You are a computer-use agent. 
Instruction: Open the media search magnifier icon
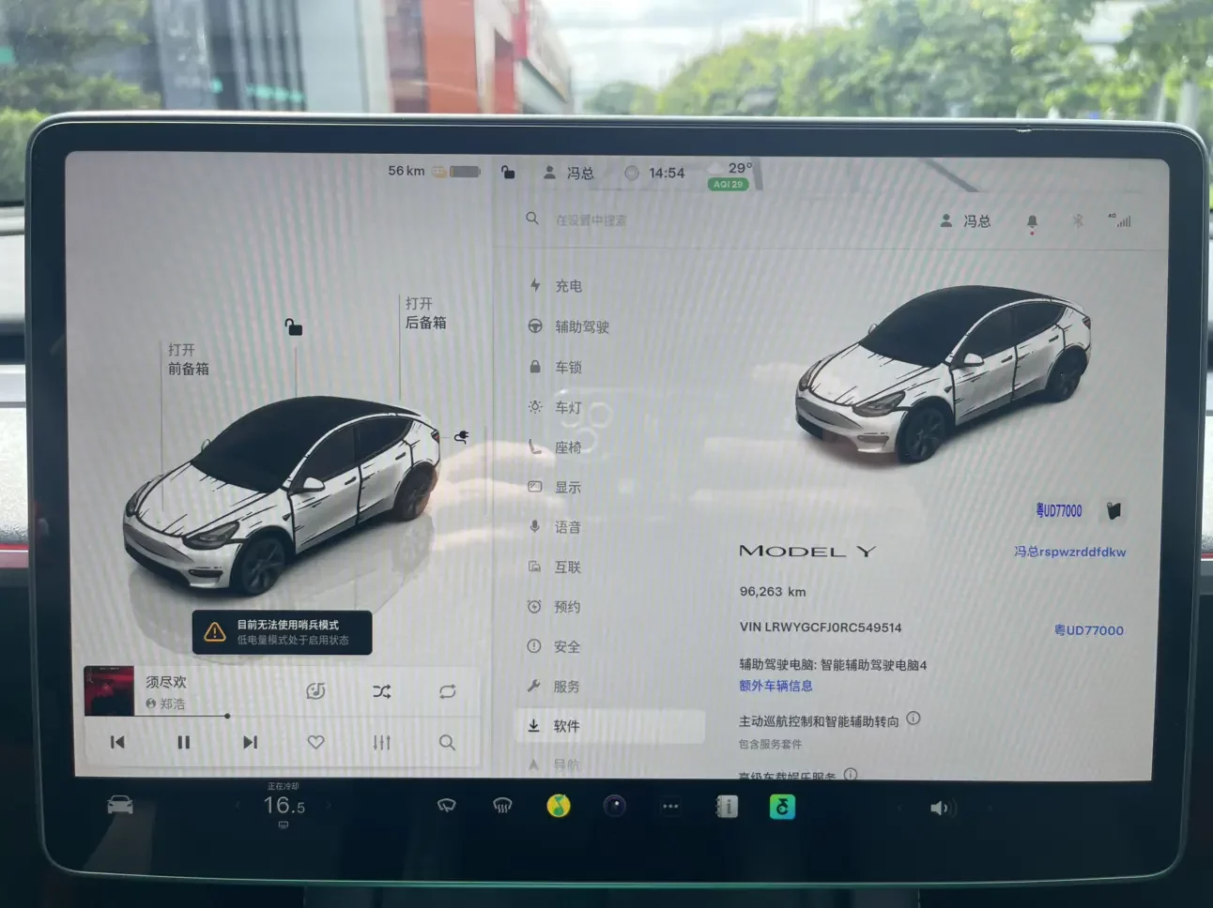pyautogui.click(x=447, y=742)
